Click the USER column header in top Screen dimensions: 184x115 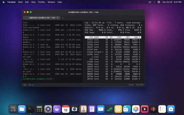click(96, 37)
